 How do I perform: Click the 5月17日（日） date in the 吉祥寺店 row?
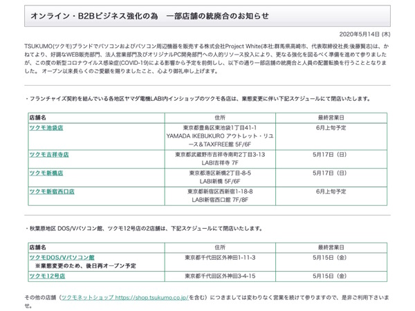[x=329, y=155]
